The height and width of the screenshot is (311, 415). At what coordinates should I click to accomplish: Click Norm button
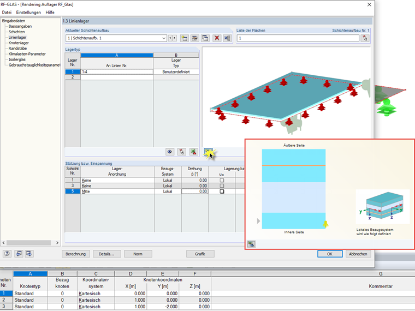tap(138, 254)
